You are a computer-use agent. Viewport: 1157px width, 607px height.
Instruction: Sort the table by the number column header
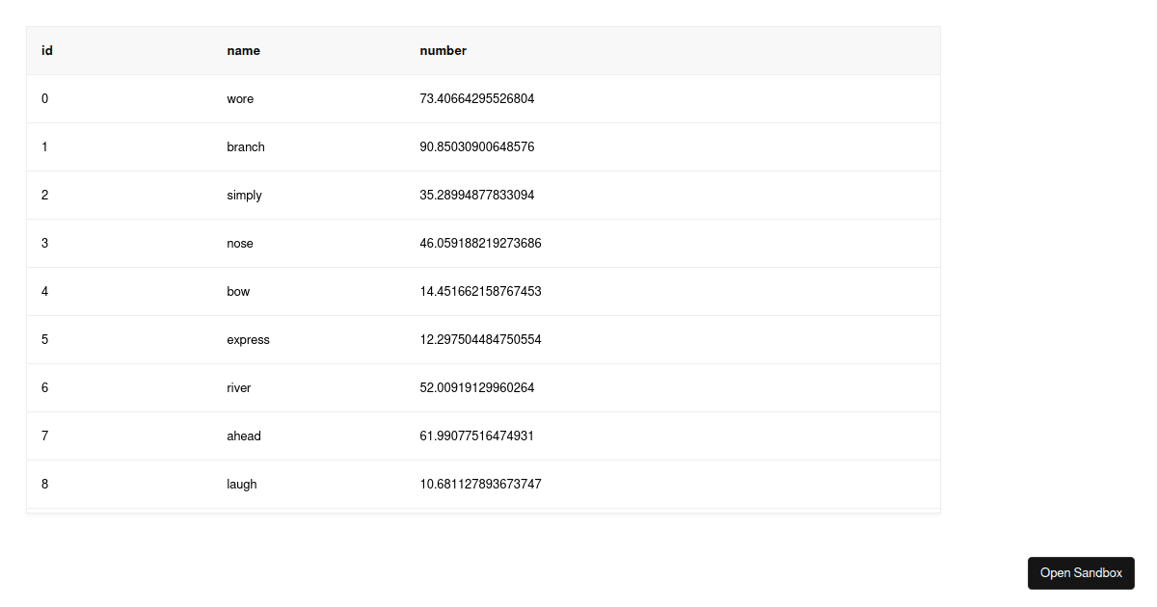[443, 50]
